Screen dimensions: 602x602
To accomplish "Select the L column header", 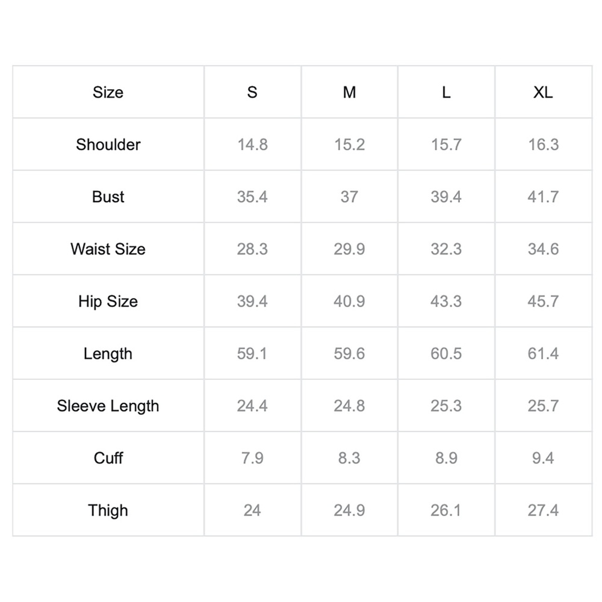I will coord(446,92).
